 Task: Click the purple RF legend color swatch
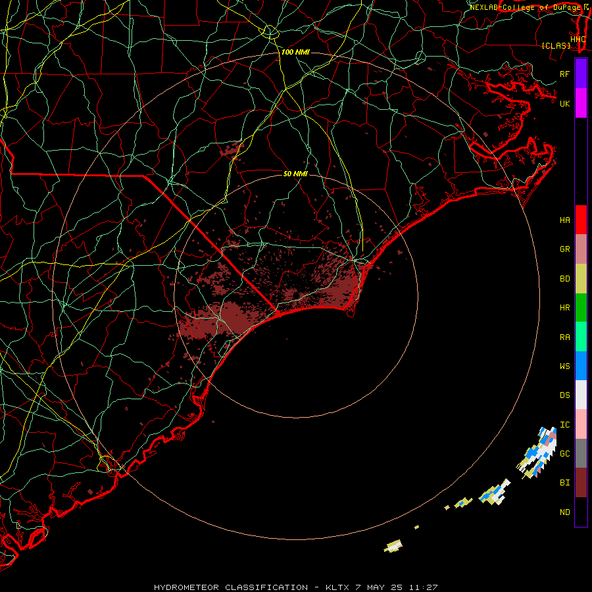(x=581, y=74)
